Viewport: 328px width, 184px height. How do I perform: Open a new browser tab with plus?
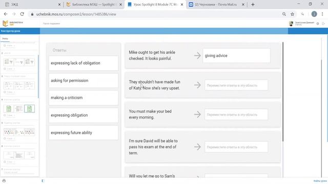click(253, 5)
